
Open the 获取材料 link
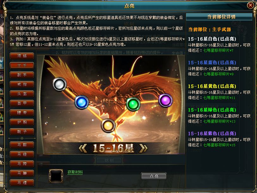75,172
